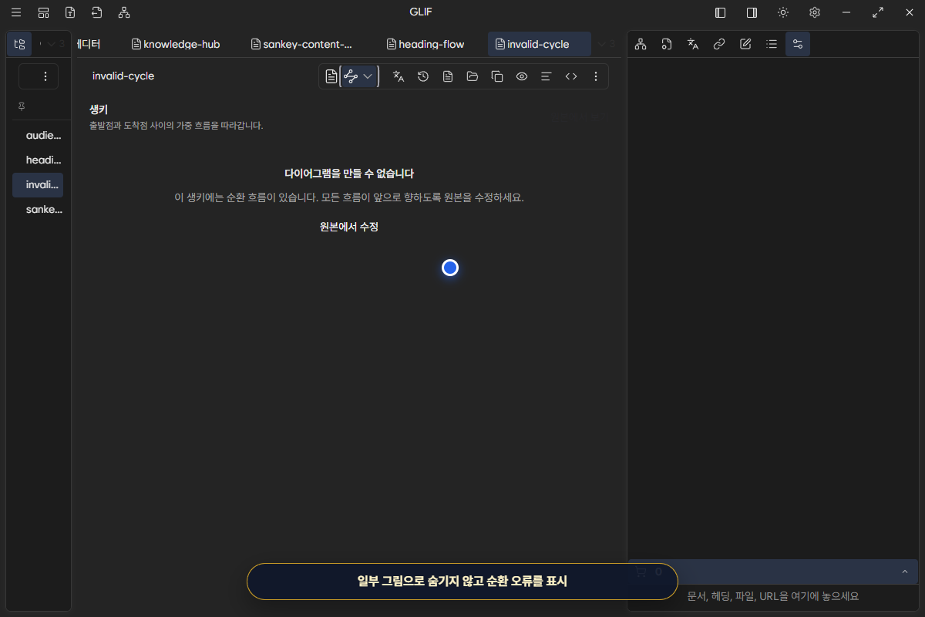925x617 pixels.
Task: Toggle preview with the eye icon
Action: (522, 76)
